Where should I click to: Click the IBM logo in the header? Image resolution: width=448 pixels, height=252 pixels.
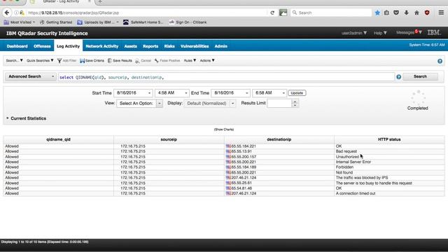434,33
